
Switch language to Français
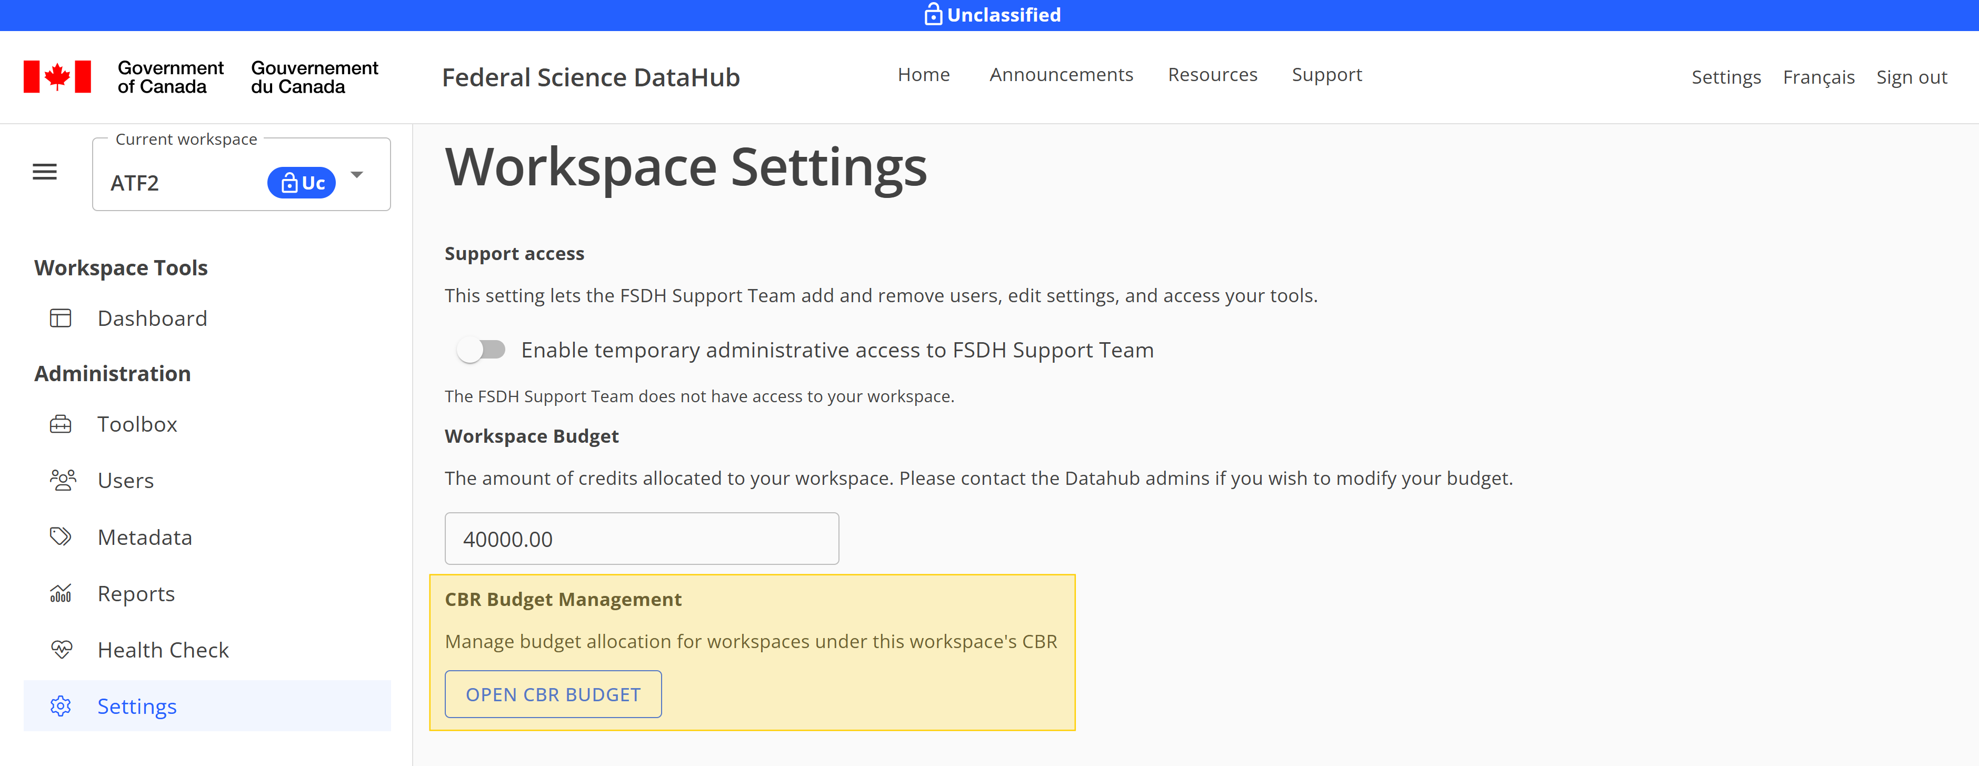coord(1817,77)
